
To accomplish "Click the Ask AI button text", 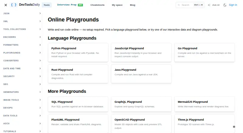I will (x=216, y=5).
